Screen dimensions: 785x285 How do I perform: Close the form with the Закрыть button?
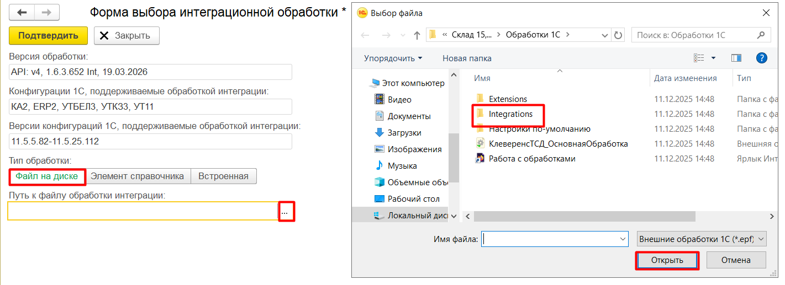click(127, 35)
